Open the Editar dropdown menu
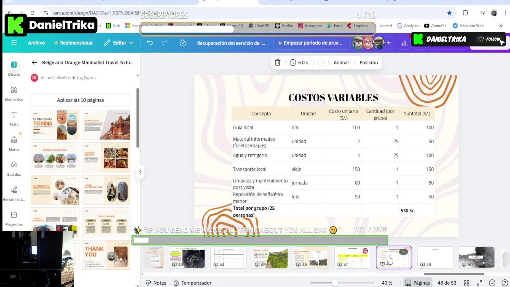Image resolution: width=510 pixels, height=287 pixels. tap(119, 43)
